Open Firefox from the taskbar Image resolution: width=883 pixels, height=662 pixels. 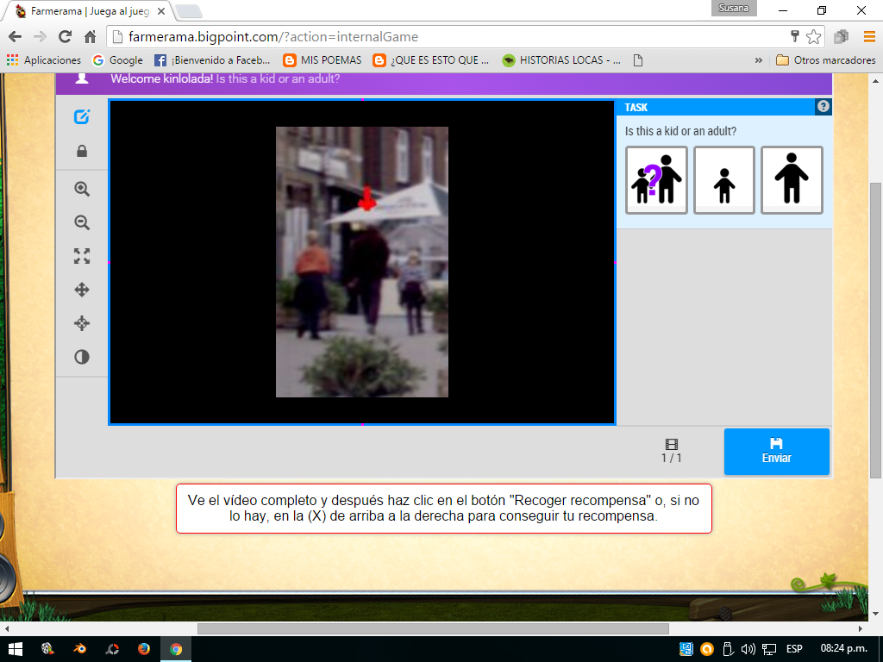(144, 649)
